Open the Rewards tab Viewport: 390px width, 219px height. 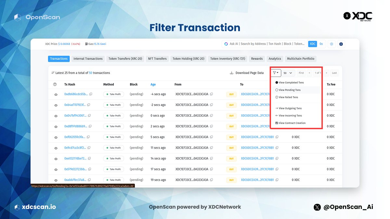click(x=257, y=59)
